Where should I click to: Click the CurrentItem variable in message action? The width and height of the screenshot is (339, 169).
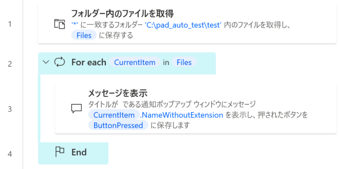click(x=114, y=115)
